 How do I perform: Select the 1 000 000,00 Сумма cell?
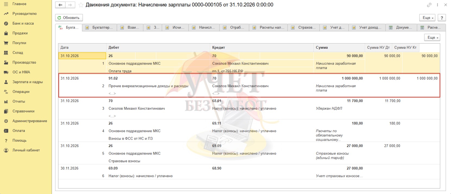coord(352,78)
